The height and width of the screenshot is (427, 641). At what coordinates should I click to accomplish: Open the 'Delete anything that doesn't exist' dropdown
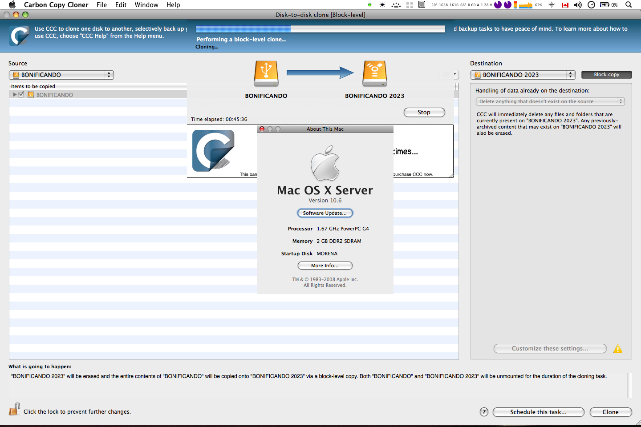[x=550, y=101]
